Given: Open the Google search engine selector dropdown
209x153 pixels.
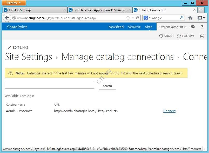Looking at the screenshot, I should [147, 18].
